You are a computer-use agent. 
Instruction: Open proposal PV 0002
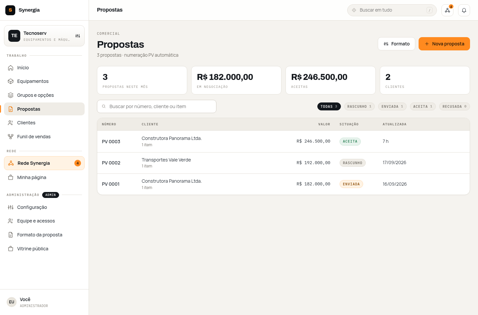pos(283,163)
